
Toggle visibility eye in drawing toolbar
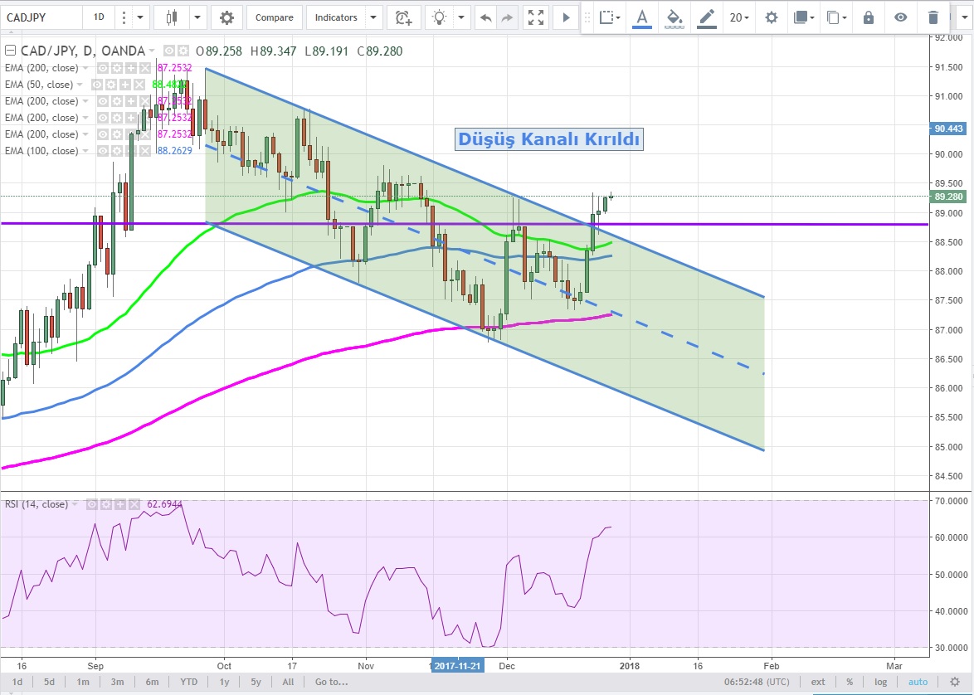coord(900,17)
